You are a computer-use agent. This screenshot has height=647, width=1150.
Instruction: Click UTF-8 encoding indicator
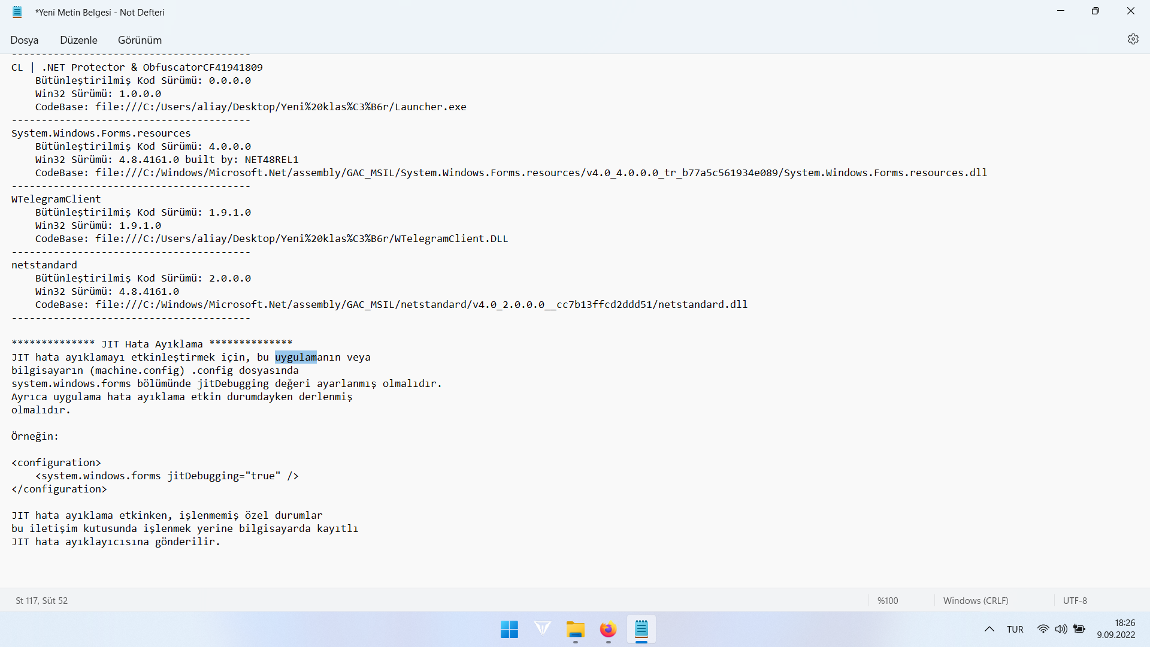click(x=1075, y=600)
